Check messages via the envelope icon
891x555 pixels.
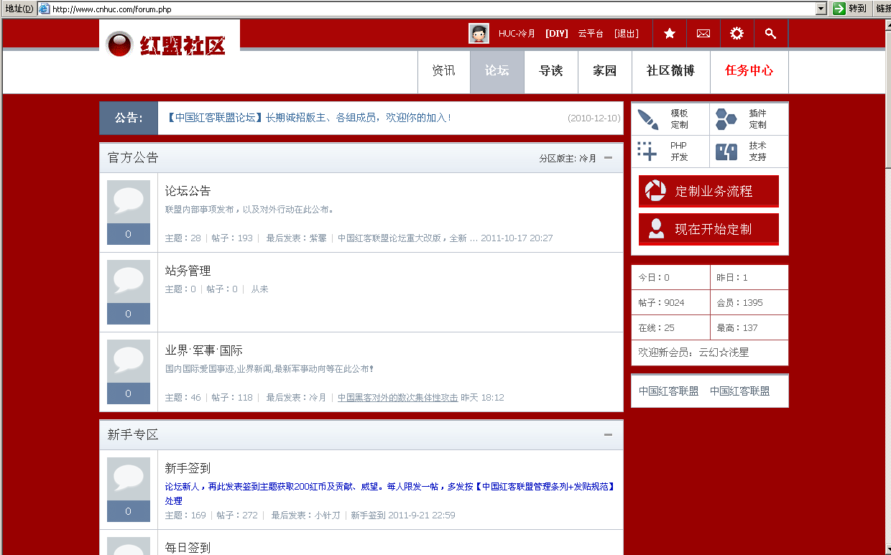click(703, 33)
